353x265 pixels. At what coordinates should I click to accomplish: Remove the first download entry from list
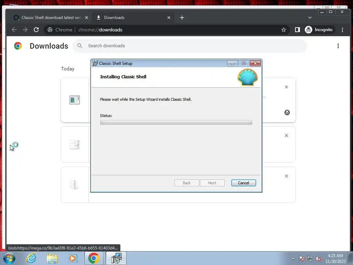(x=286, y=87)
